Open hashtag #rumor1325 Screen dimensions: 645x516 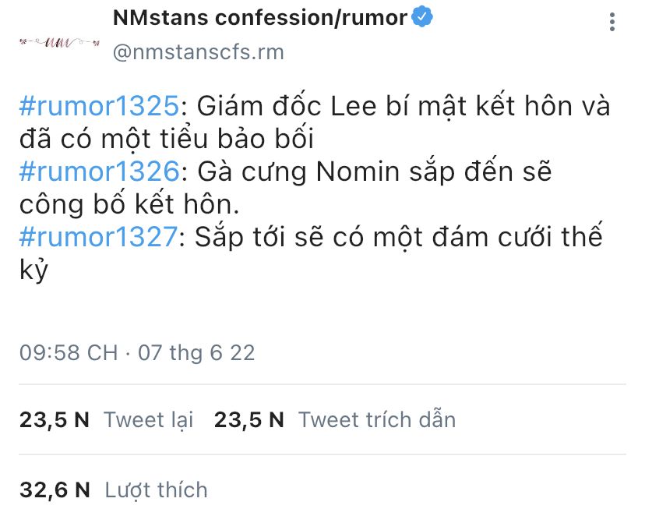(x=99, y=106)
